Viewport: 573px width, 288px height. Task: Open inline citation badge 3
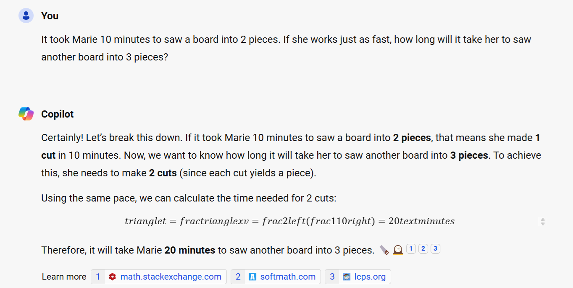pyautogui.click(x=435, y=249)
